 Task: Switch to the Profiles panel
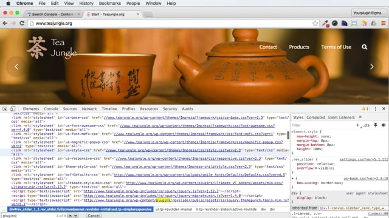(x=128, y=109)
